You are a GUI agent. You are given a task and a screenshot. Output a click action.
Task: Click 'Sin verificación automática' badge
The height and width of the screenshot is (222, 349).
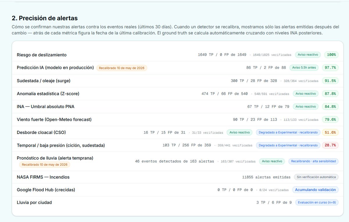point(316,177)
